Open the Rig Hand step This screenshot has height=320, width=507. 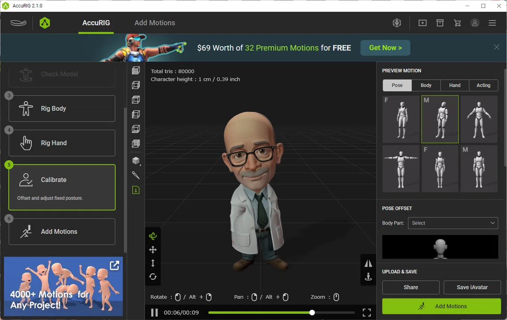click(x=62, y=143)
